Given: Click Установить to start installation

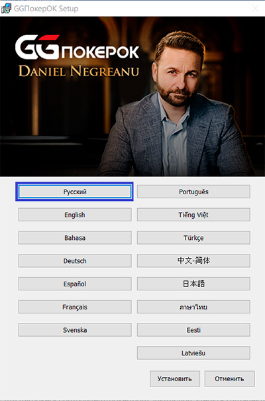Looking at the screenshot, I should (174, 378).
